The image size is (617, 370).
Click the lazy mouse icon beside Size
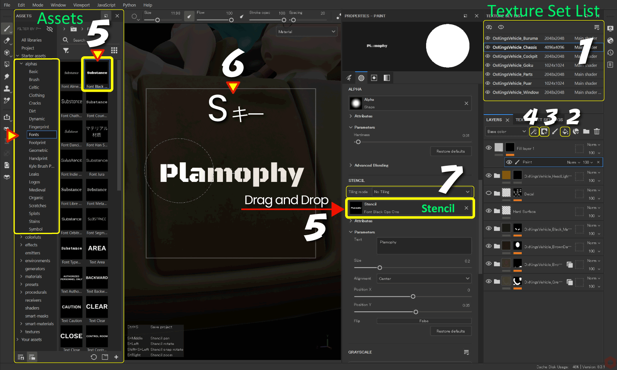(x=189, y=16)
